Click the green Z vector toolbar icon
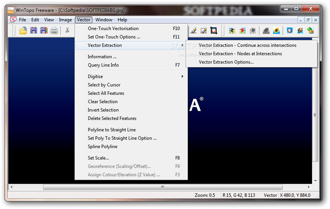Image resolution: width=330 pixels, height=209 pixels. point(232,30)
